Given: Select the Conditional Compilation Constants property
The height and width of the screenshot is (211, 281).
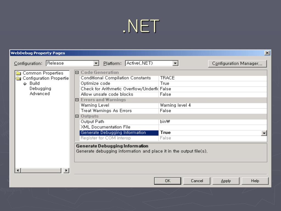Looking at the screenshot, I should (x=119, y=78).
